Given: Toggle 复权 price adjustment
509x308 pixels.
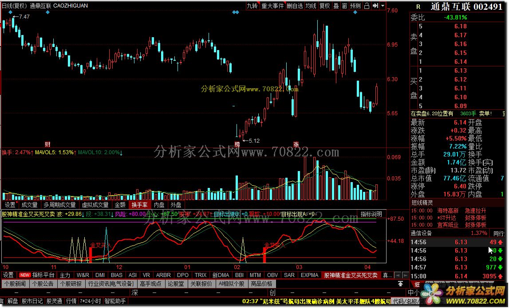Looking at the screenshot, I should click(x=325, y=5).
